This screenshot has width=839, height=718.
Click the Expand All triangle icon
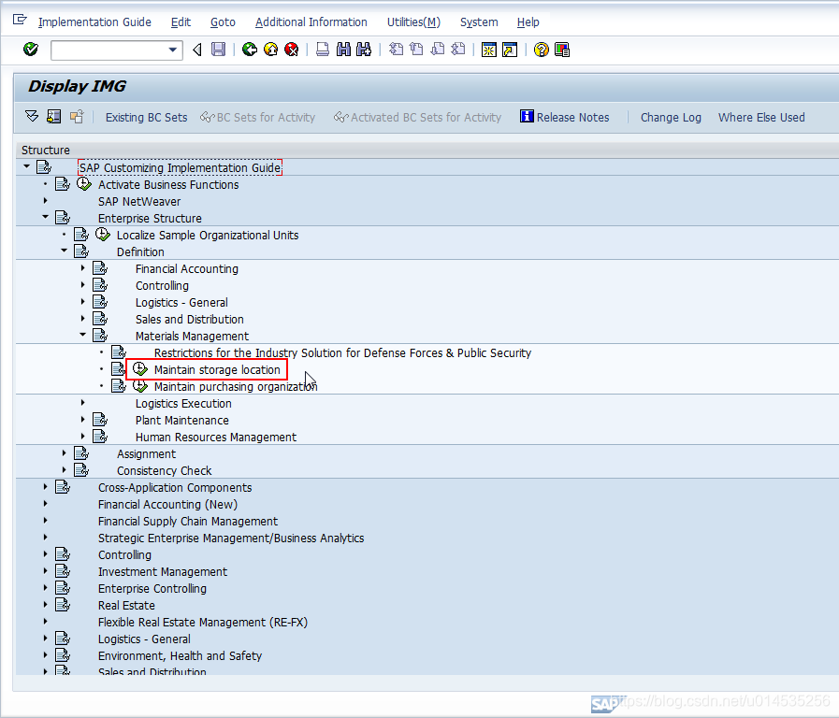click(x=32, y=116)
